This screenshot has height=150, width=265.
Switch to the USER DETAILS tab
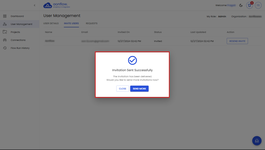coord(51,23)
